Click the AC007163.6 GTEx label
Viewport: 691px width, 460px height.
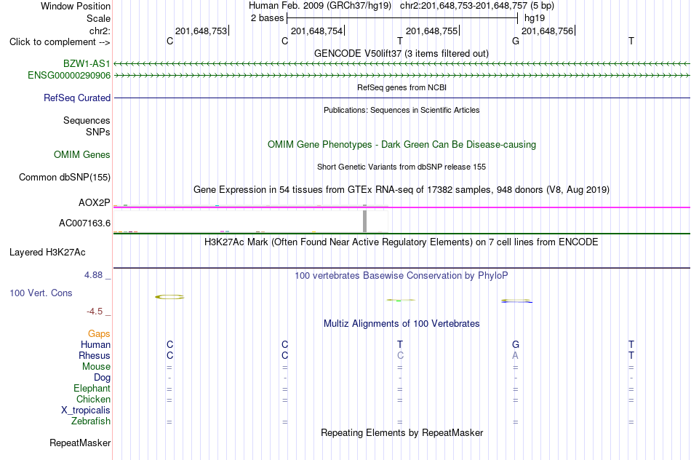pyautogui.click(x=84, y=223)
